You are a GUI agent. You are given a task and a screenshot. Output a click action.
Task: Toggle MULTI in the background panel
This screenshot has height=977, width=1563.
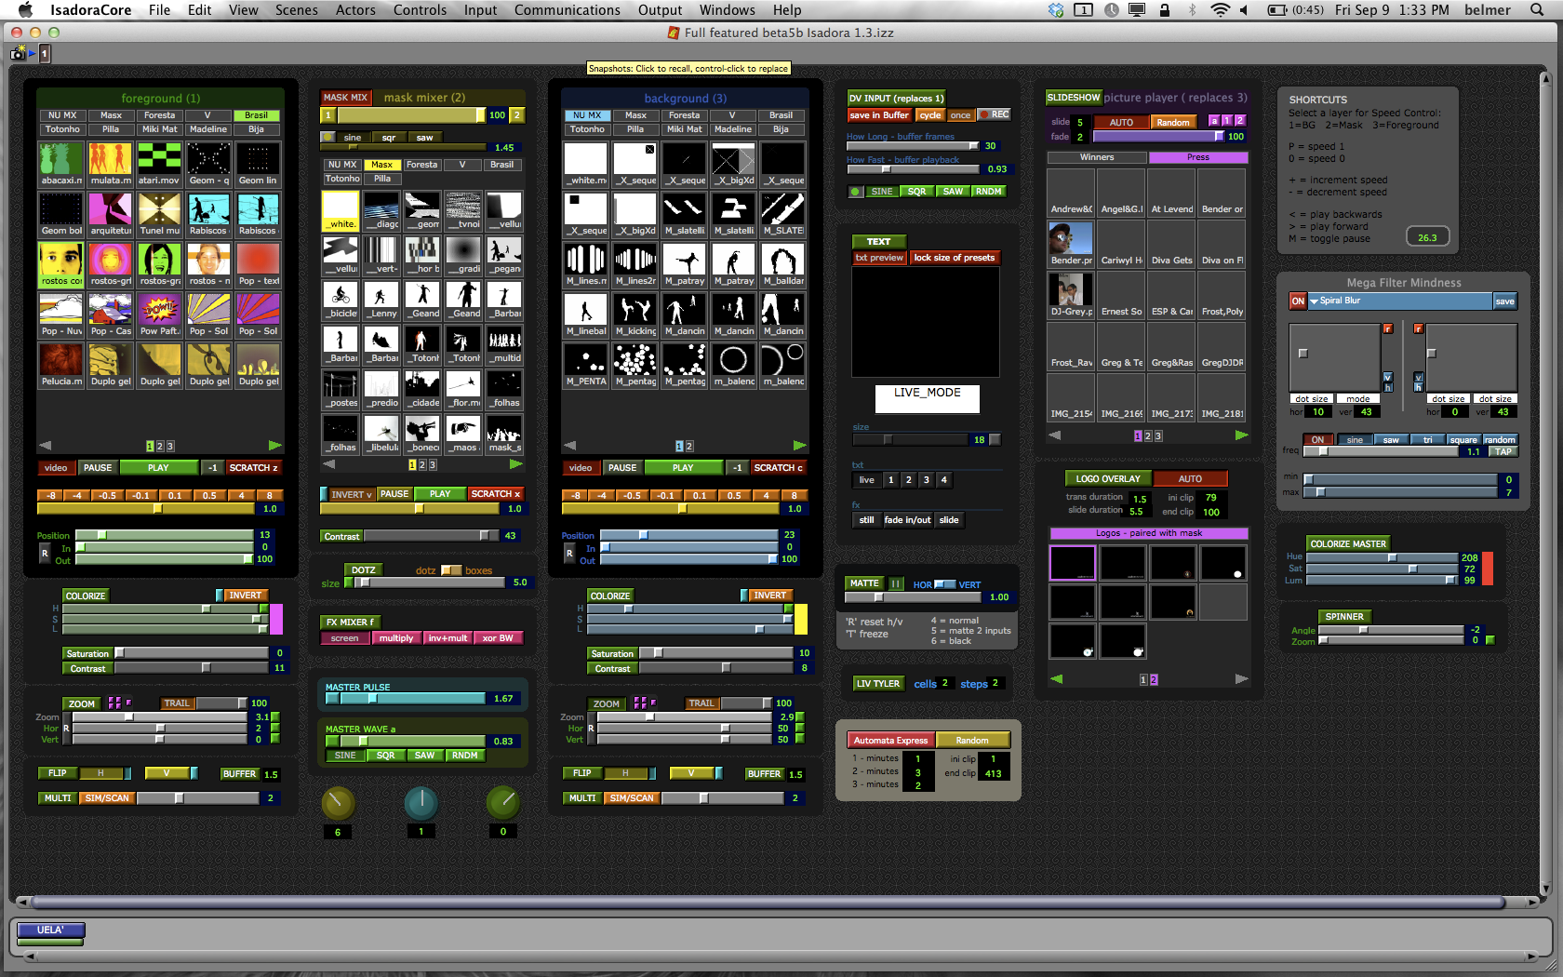(582, 798)
